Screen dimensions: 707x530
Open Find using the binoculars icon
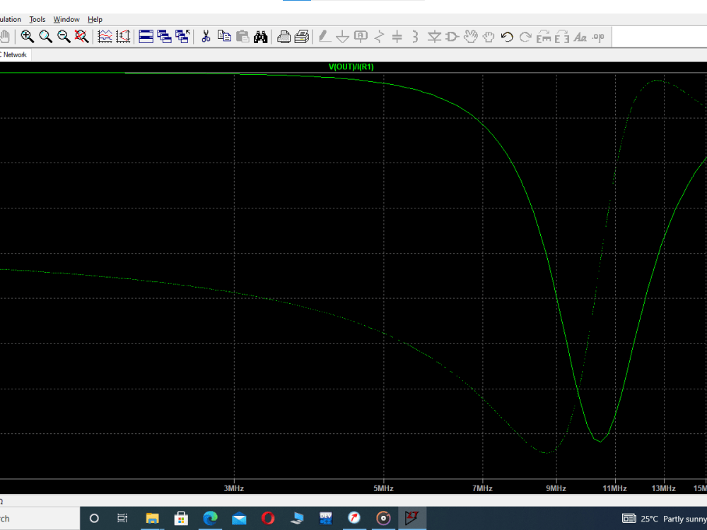coord(261,37)
